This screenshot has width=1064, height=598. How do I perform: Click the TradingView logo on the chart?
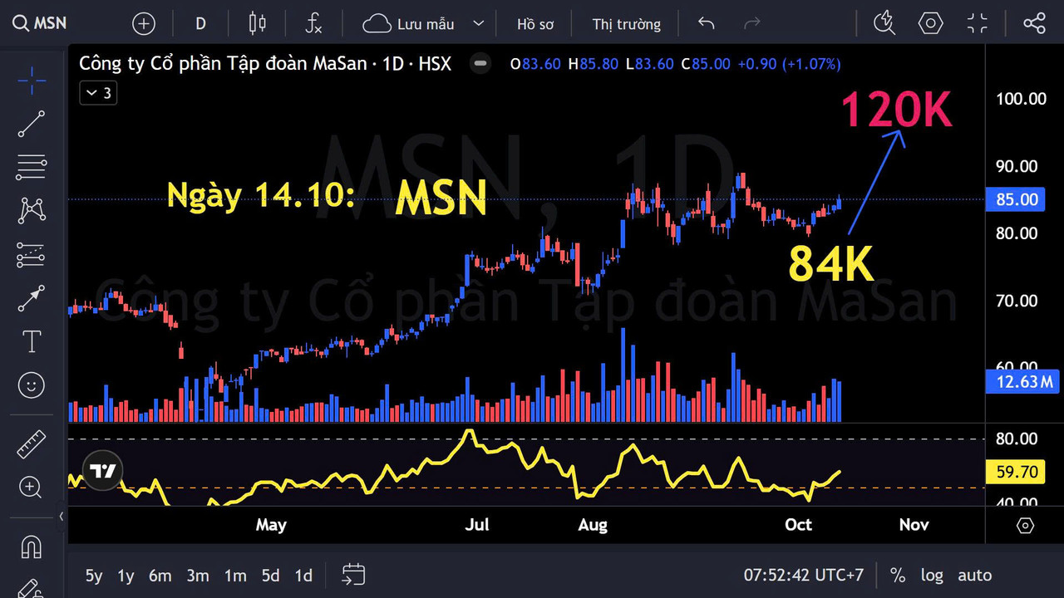tap(103, 472)
